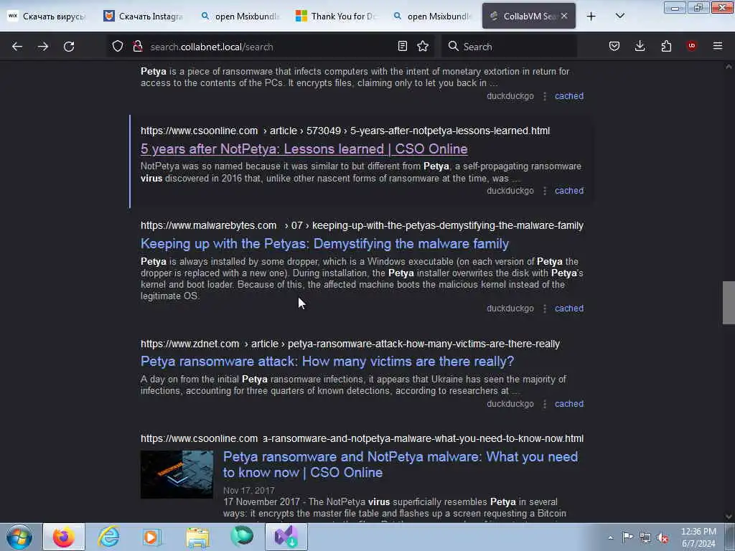Open cached version of csoonline NotPetya result
Screen dimensions: 735x551
click(x=569, y=191)
